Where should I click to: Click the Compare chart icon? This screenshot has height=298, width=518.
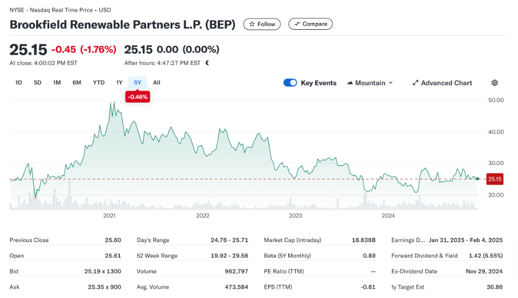click(297, 24)
